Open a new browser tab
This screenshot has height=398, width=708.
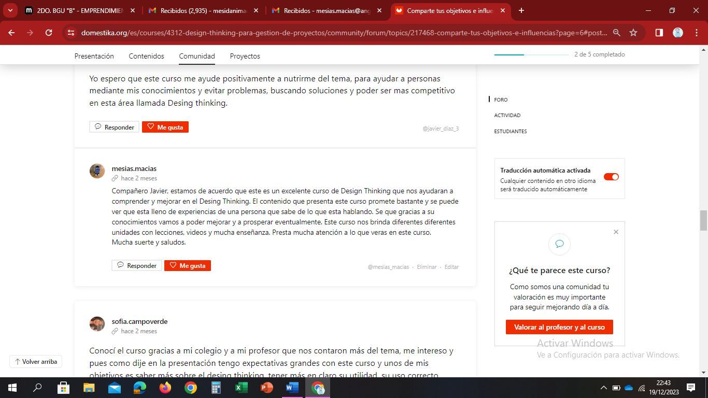coord(521,10)
